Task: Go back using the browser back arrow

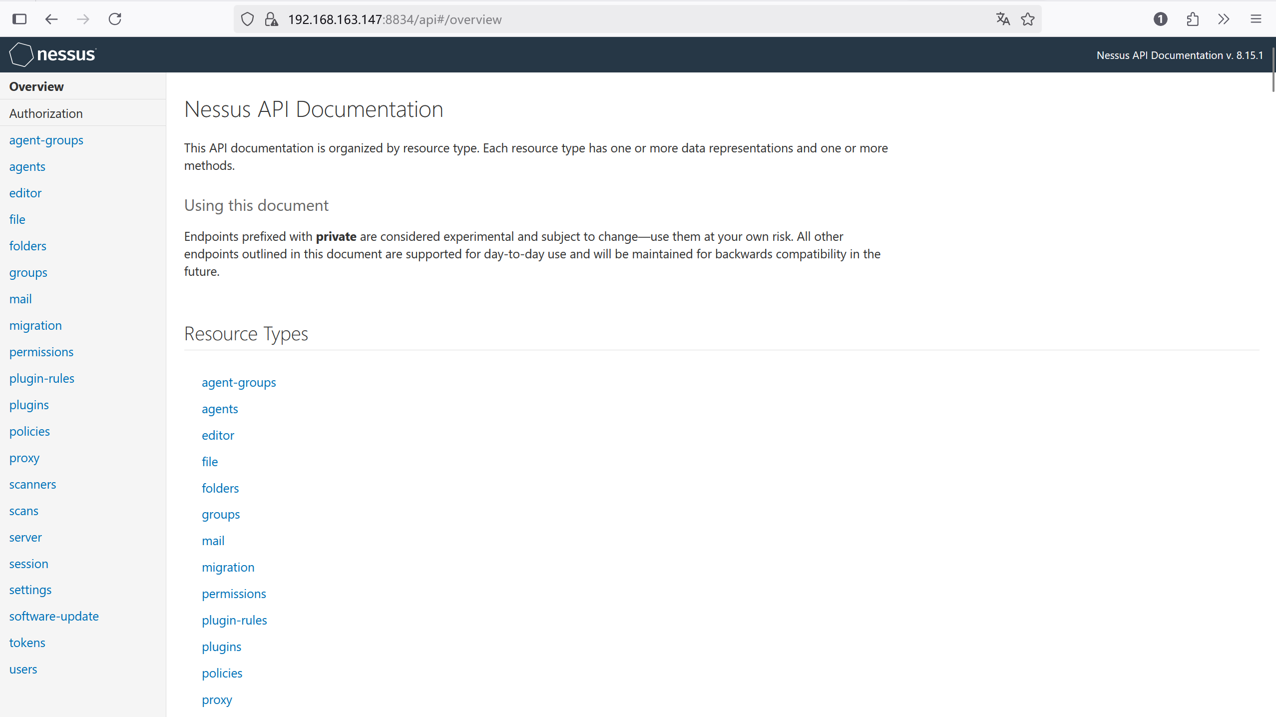Action: point(51,19)
